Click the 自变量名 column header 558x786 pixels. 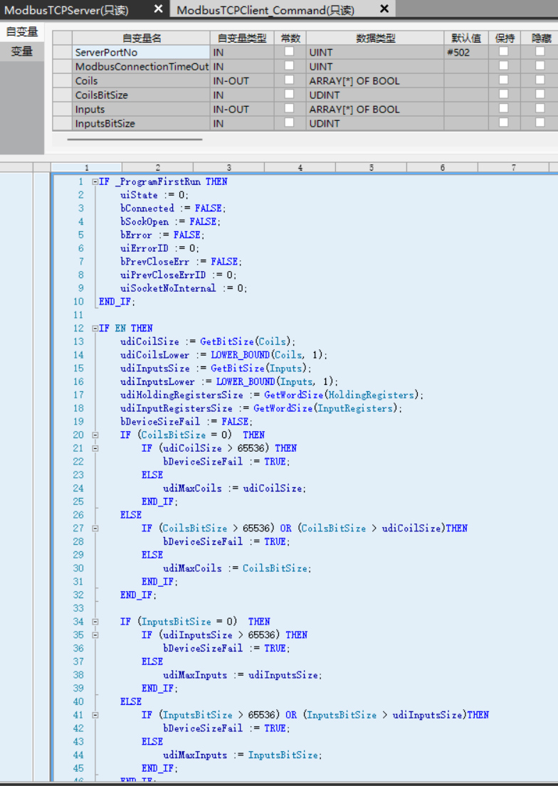coord(141,38)
